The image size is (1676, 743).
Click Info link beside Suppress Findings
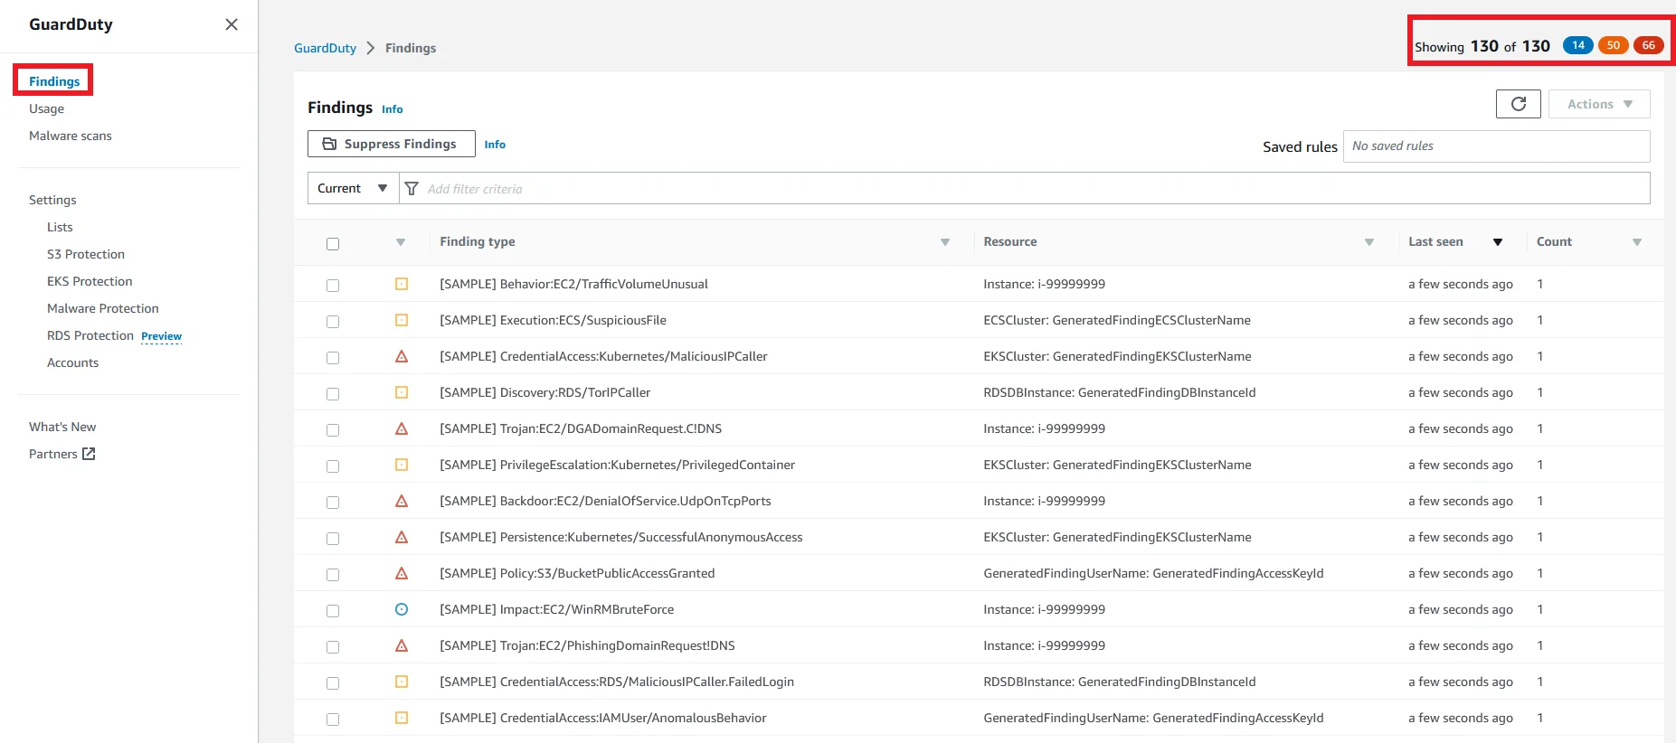point(495,145)
